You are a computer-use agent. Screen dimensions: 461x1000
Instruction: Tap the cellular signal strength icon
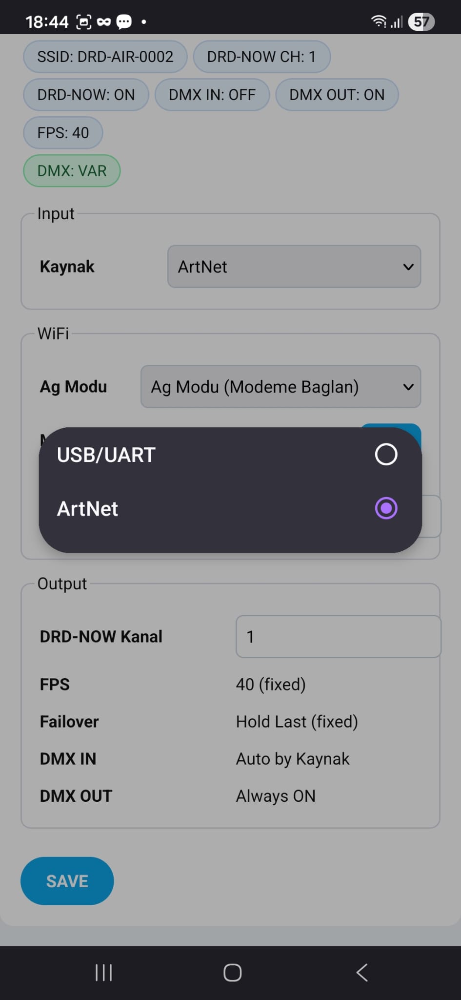point(396,21)
